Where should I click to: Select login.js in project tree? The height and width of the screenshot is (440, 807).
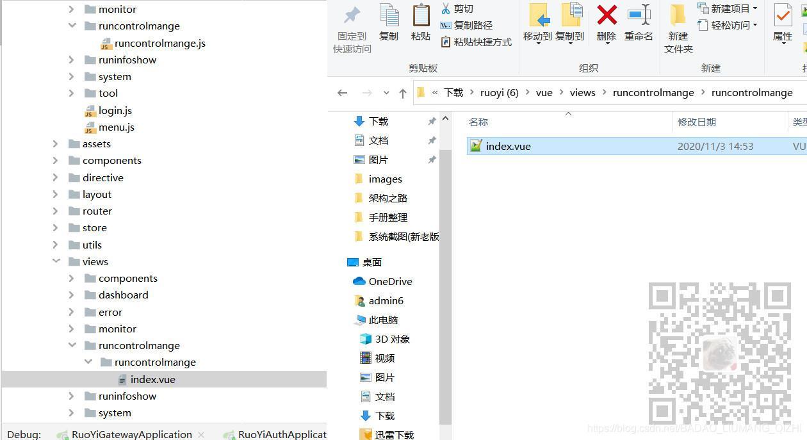click(x=115, y=110)
